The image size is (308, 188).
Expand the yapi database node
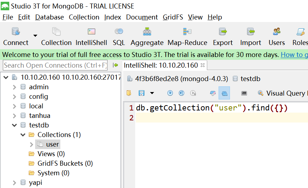pos(14,183)
